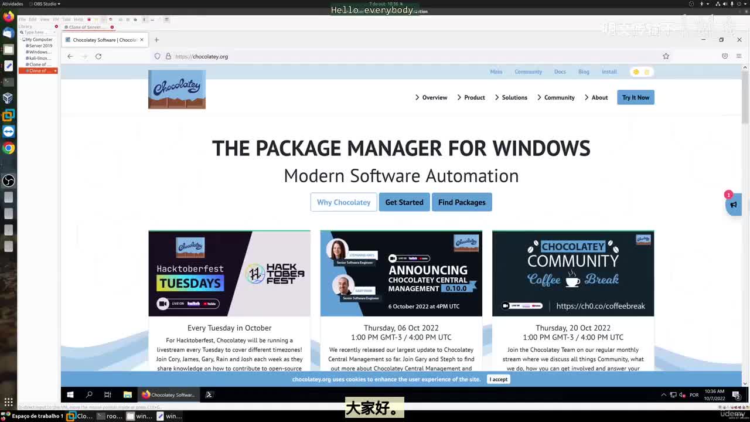Image resolution: width=750 pixels, height=422 pixels.
Task: Open PowerShell from the Windows taskbar
Action: [x=209, y=394]
